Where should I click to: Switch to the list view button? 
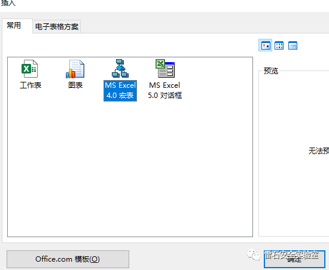click(x=279, y=45)
